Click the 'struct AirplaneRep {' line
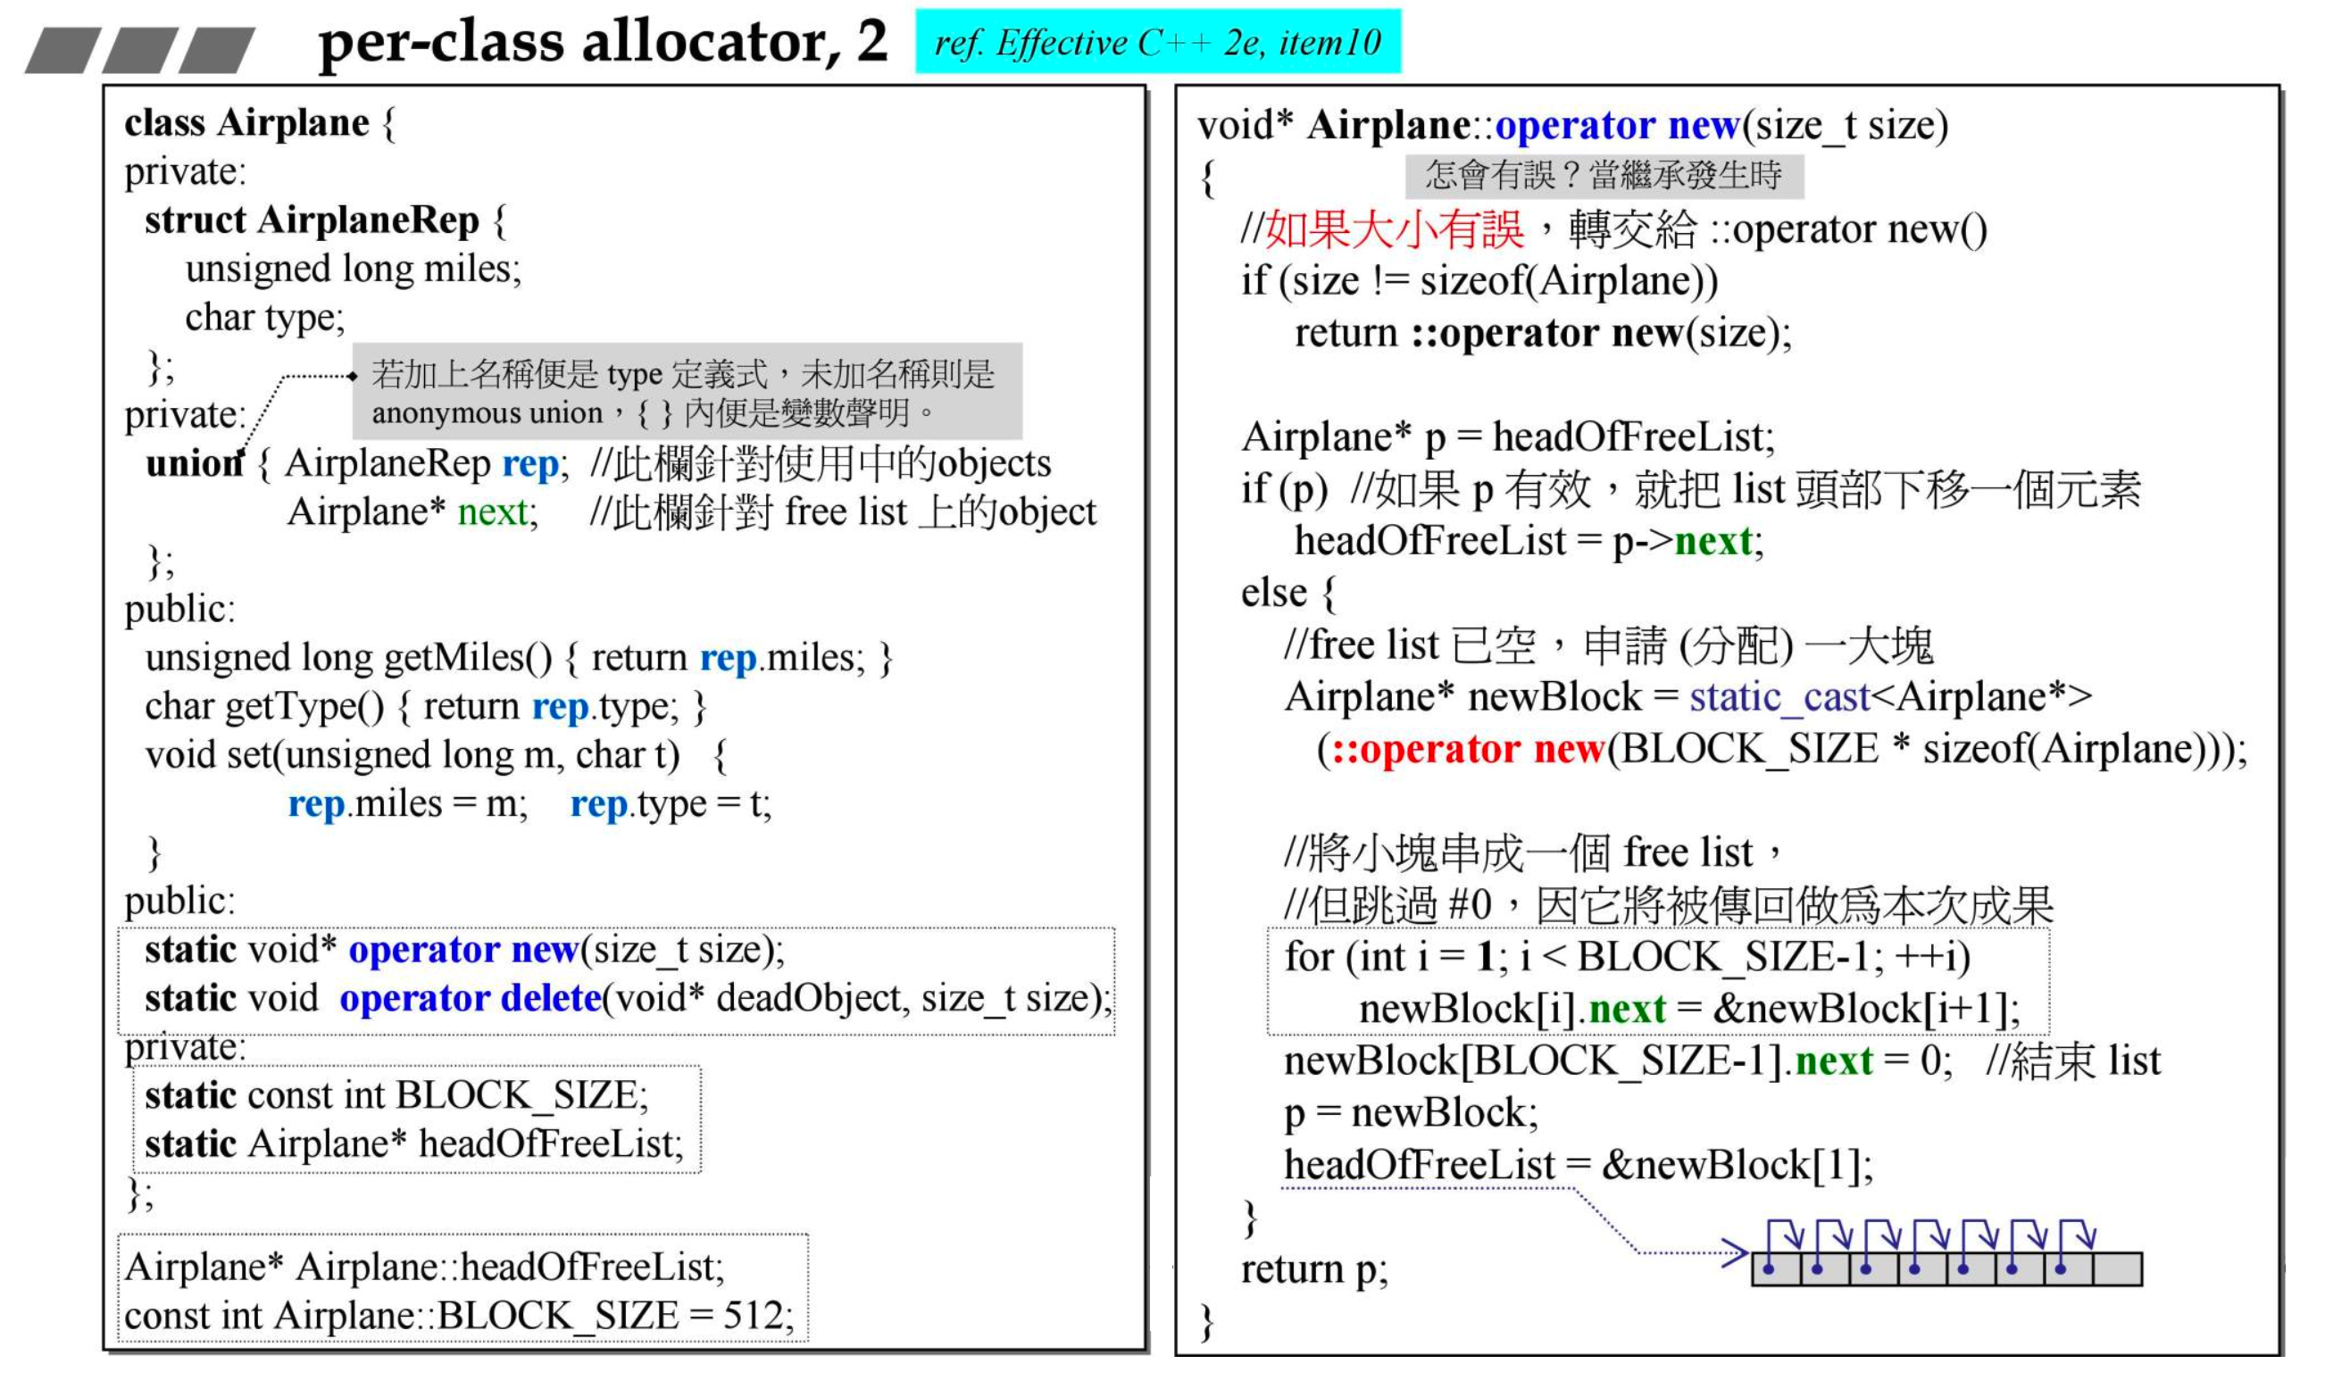 point(325,220)
